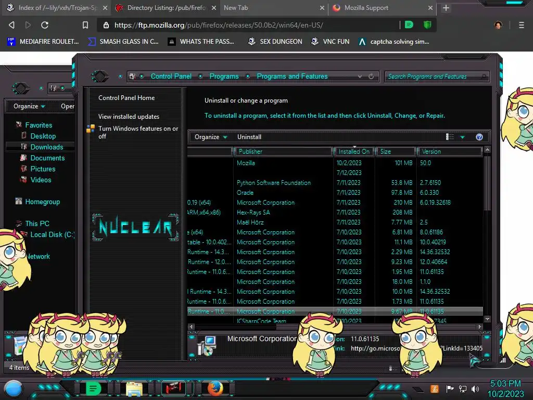Click the Uninstall button
The width and height of the screenshot is (533, 400).
[x=249, y=137]
